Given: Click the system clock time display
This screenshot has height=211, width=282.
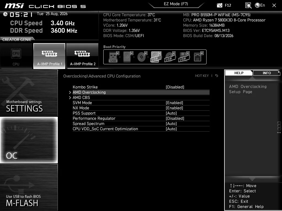Looking at the screenshot, I should pyautogui.click(x=21, y=14).
